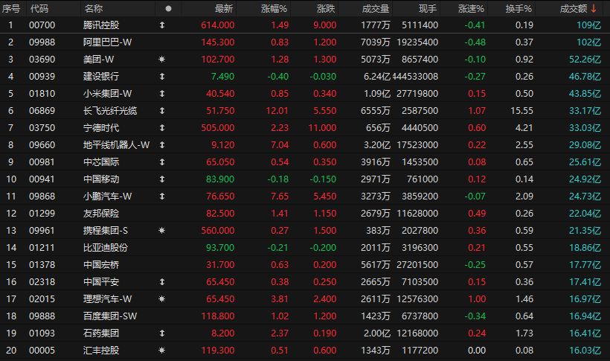Click the circle dot column header
Viewport: 610px width, 361px height.
pyautogui.click(x=168, y=9)
